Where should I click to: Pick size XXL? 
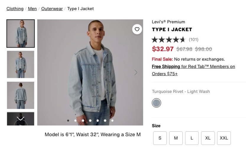[224, 138]
